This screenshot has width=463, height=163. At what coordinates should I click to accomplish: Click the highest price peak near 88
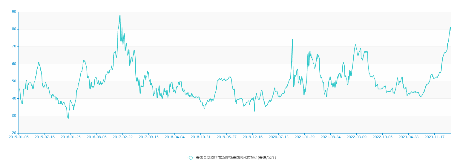point(120,16)
